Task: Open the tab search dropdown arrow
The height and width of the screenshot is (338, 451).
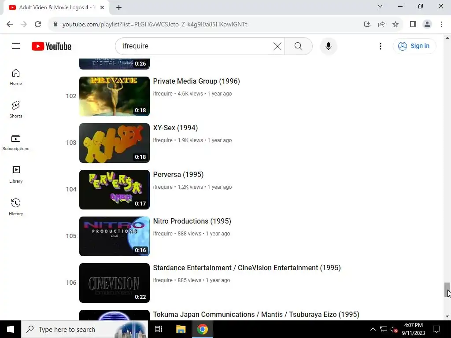Action: click(380, 6)
